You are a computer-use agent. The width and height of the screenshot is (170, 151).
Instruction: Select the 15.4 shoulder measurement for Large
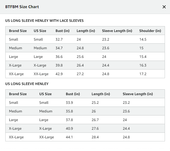point(143,57)
